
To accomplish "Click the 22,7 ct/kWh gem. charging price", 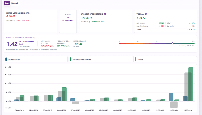I will [x=47, y=46].
